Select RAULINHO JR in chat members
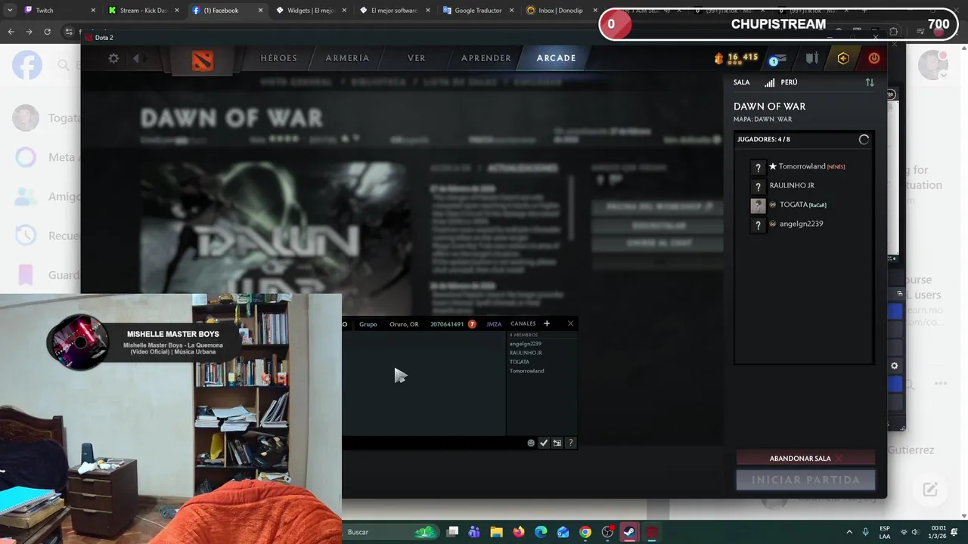This screenshot has height=544, width=968. point(526,353)
